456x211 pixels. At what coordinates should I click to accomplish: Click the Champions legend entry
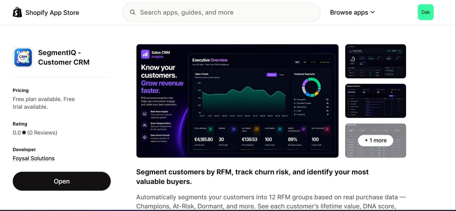point(311,99)
